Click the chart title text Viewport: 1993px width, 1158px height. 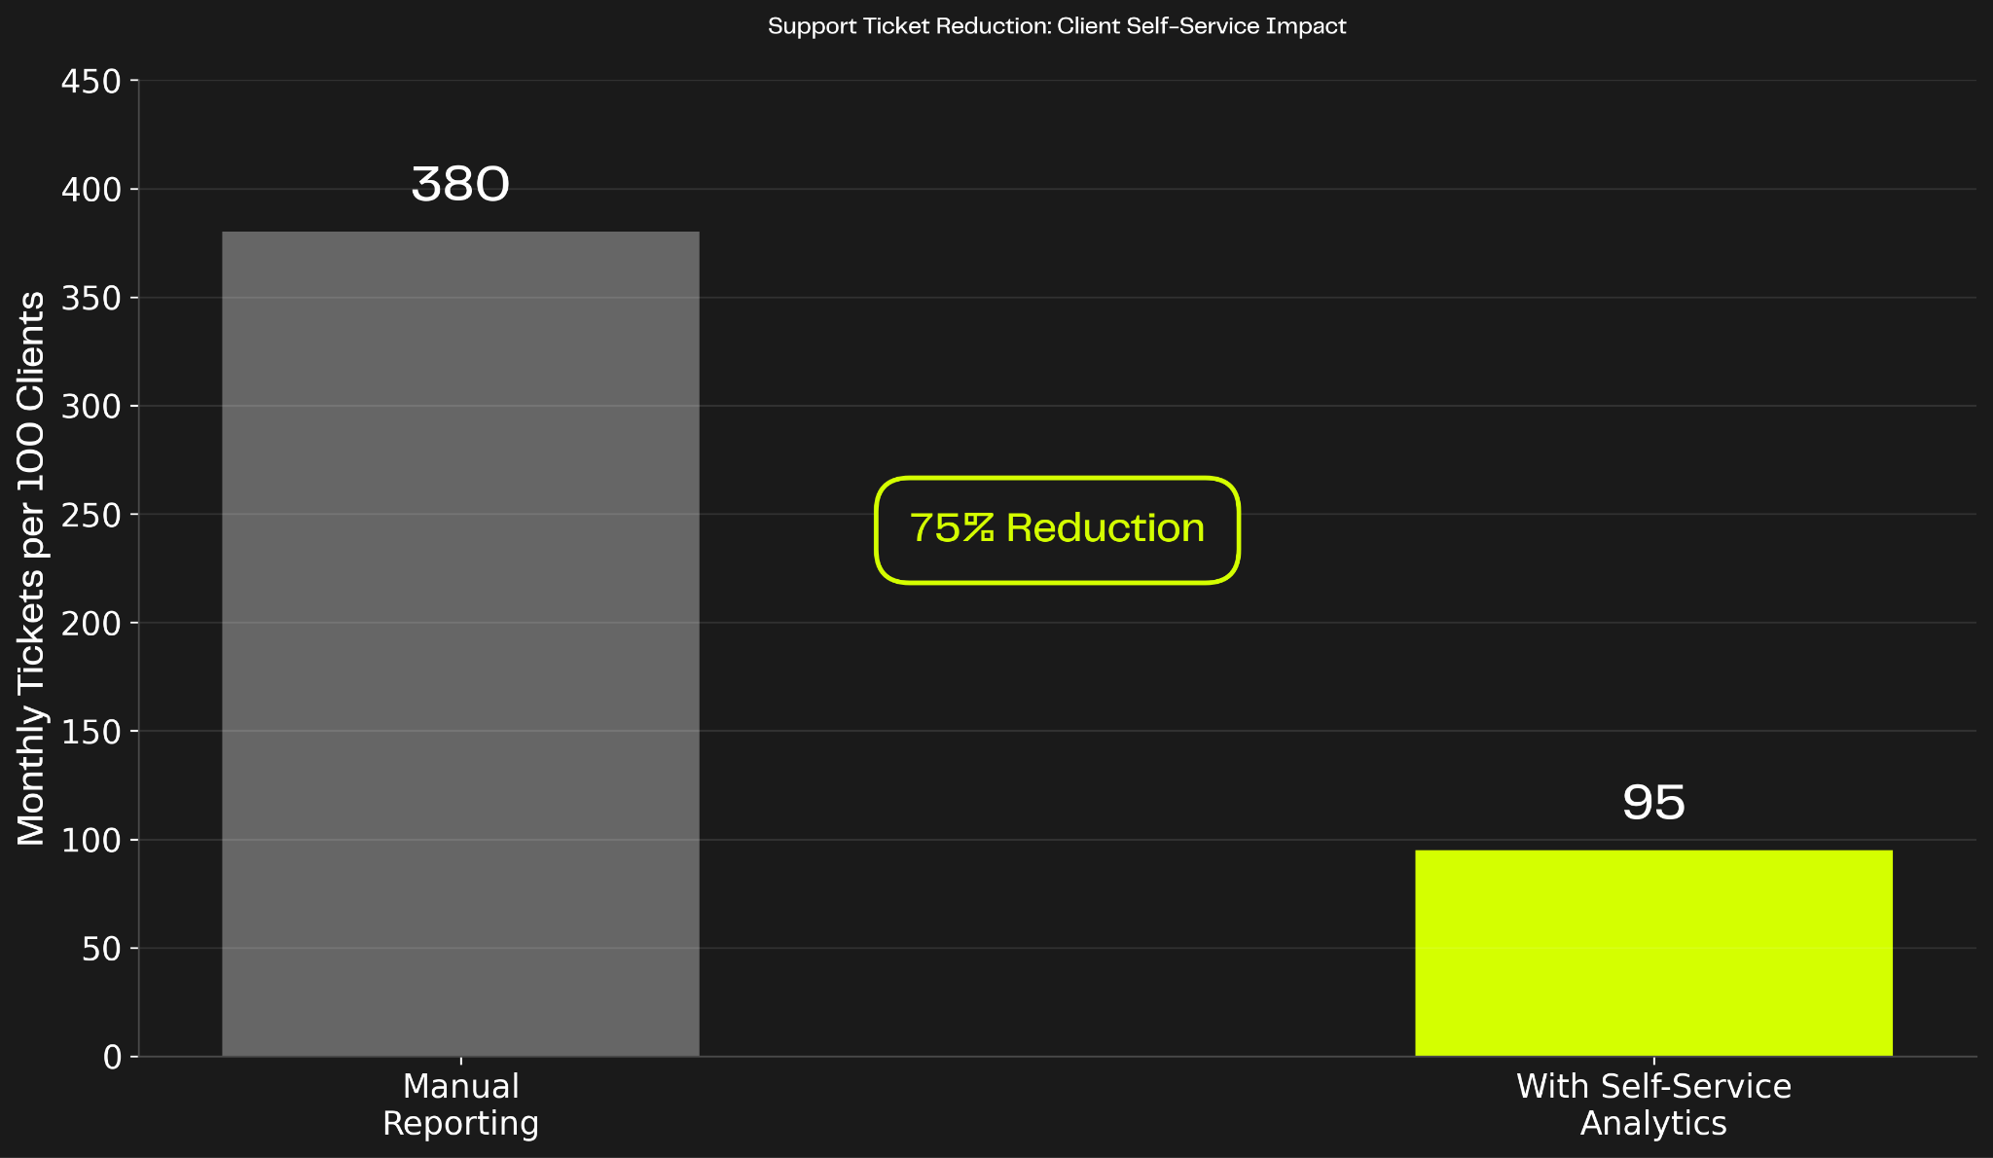coord(1057,26)
